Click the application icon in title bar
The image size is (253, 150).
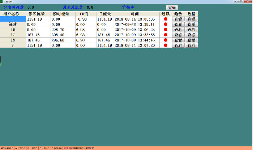pos(2,1)
